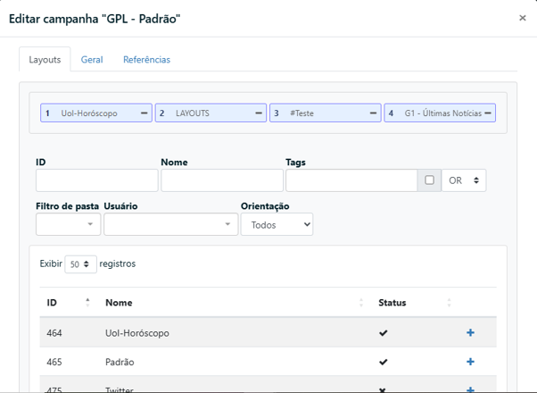Switch to the Geral tab
537x393 pixels.
(92, 60)
